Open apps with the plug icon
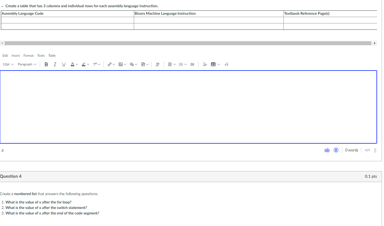Viewport: 384px width, 226px height. point(158,64)
